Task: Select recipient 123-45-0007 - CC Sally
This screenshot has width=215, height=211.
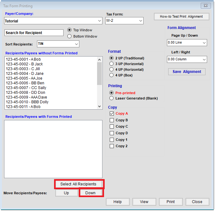Action: coord(51,88)
